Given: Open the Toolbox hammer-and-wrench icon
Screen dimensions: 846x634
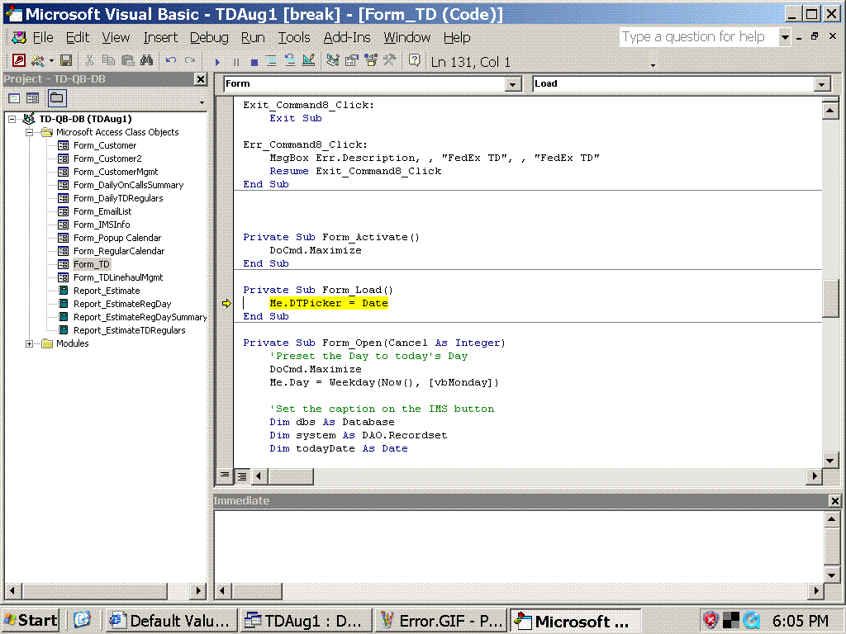Looking at the screenshot, I should coord(389,60).
